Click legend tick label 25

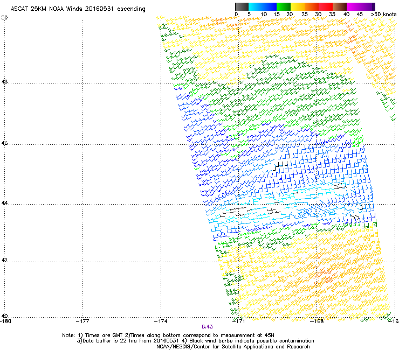[x=305, y=14]
